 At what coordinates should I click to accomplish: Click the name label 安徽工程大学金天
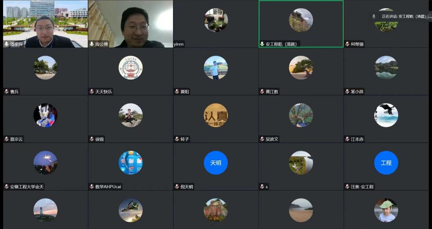27,187
